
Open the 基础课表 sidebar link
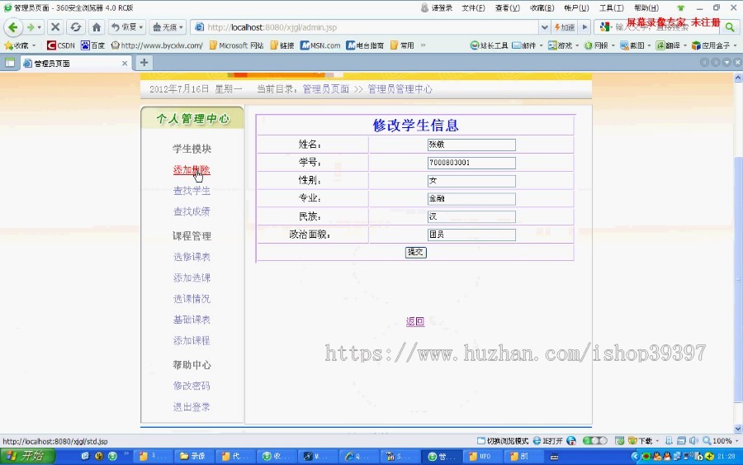(x=192, y=320)
